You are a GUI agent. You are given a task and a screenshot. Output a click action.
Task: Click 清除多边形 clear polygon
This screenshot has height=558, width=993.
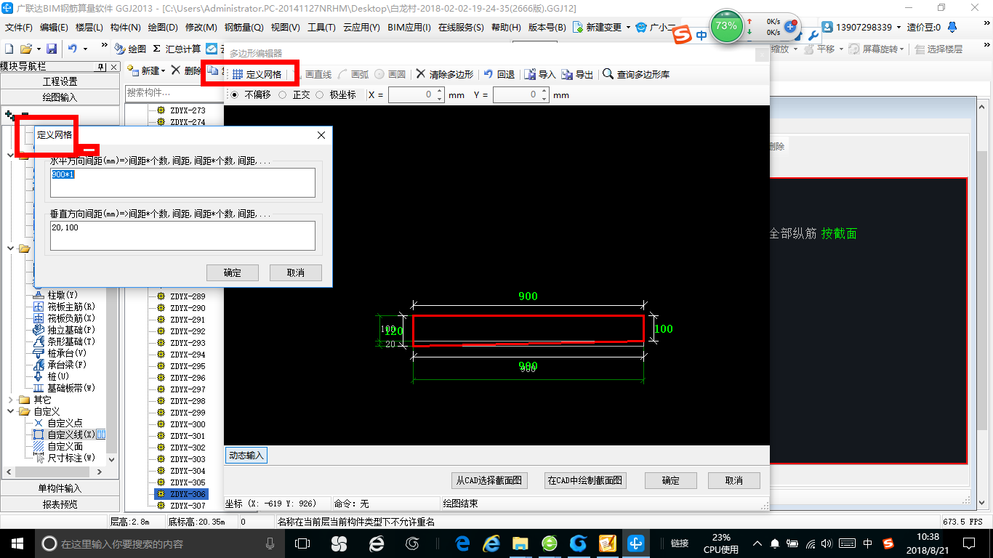[x=445, y=74]
